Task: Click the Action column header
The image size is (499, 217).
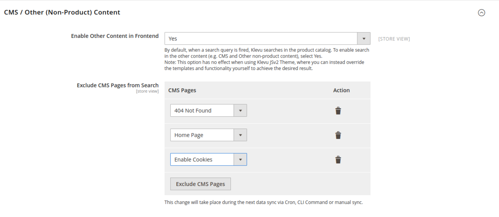Action: (x=341, y=90)
